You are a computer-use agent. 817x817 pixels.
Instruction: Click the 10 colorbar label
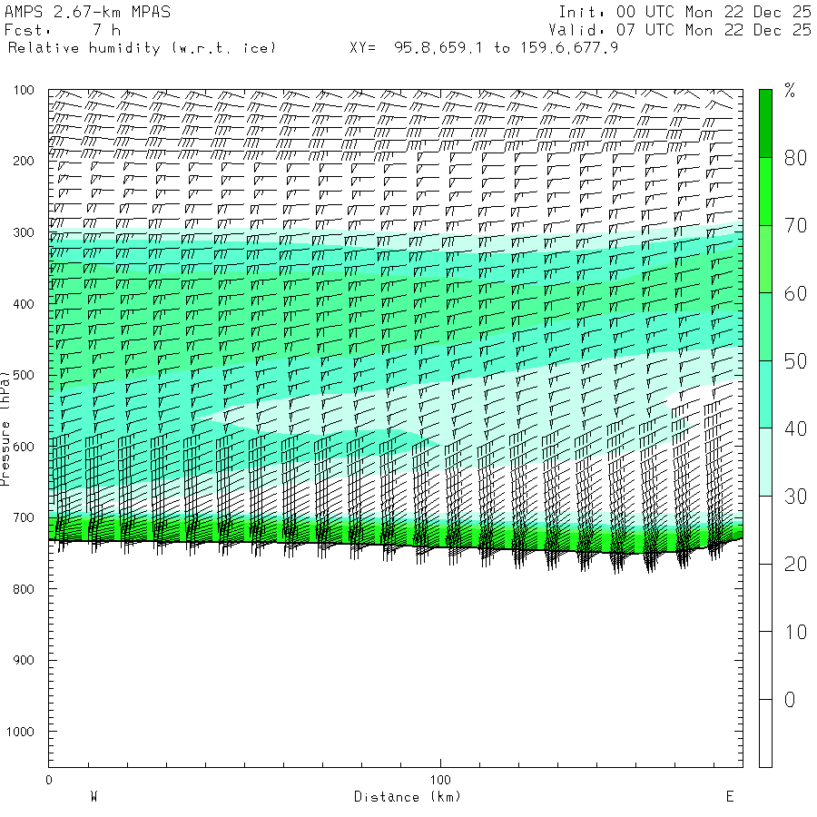pos(795,632)
